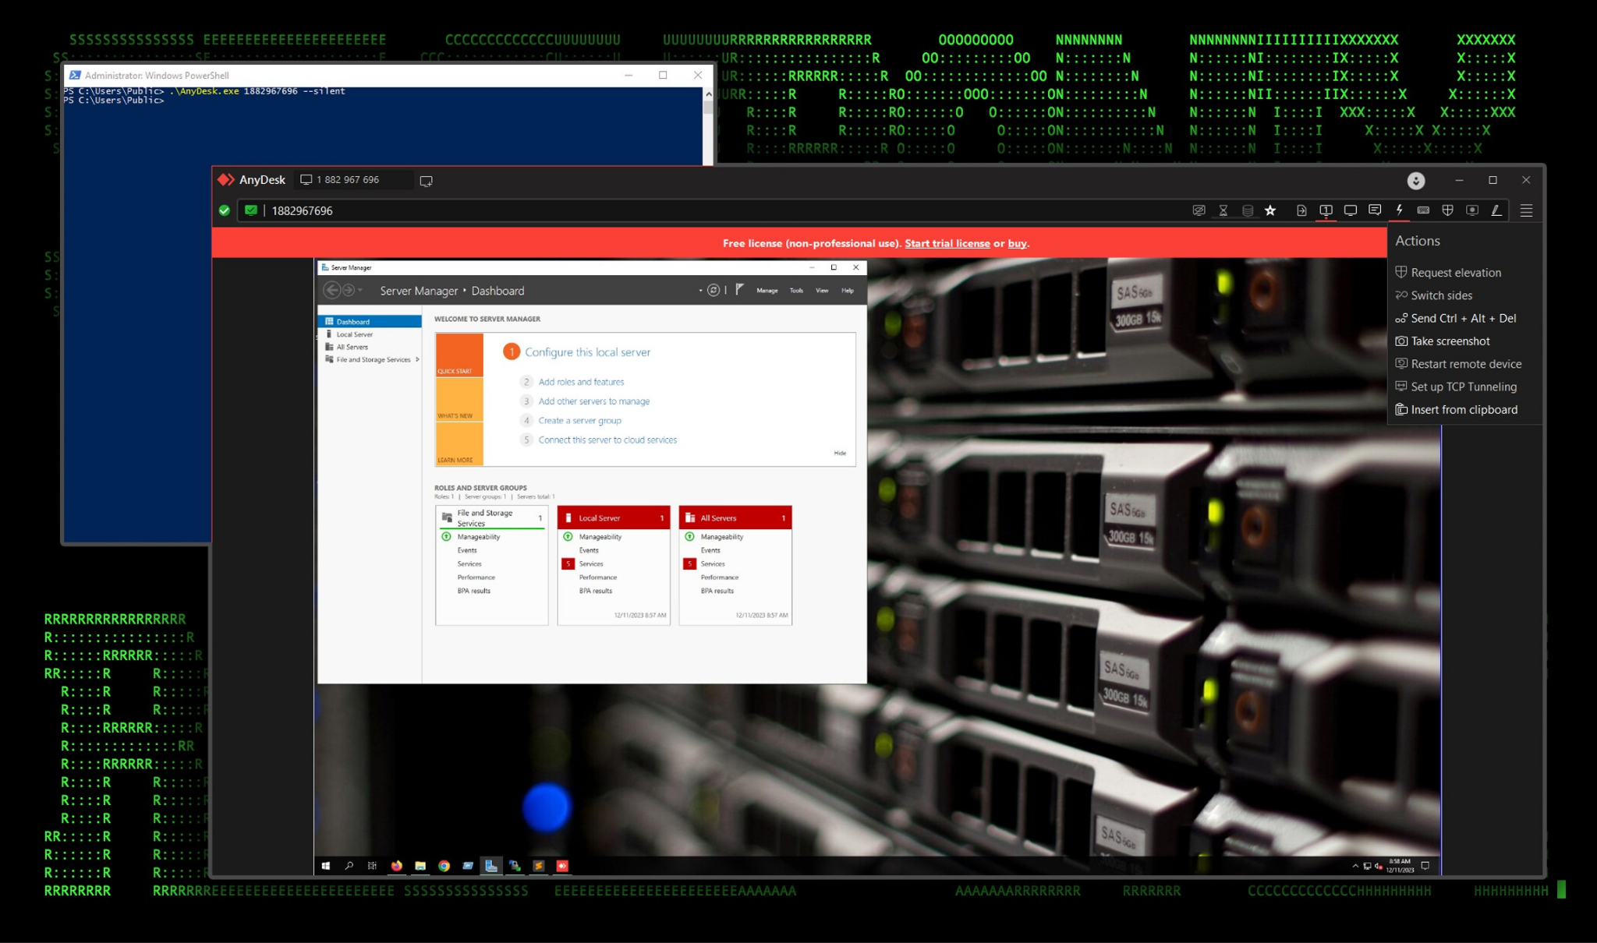Image resolution: width=1597 pixels, height=943 pixels.
Task: Click the Start trial license link
Action: [x=947, y=243]
